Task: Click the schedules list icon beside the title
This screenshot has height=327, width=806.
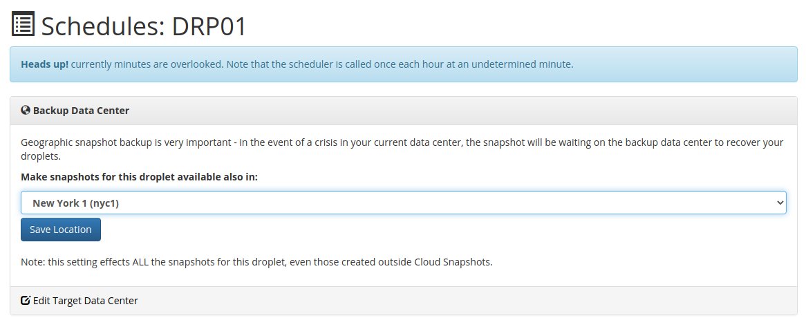Action: click(23, 24)
